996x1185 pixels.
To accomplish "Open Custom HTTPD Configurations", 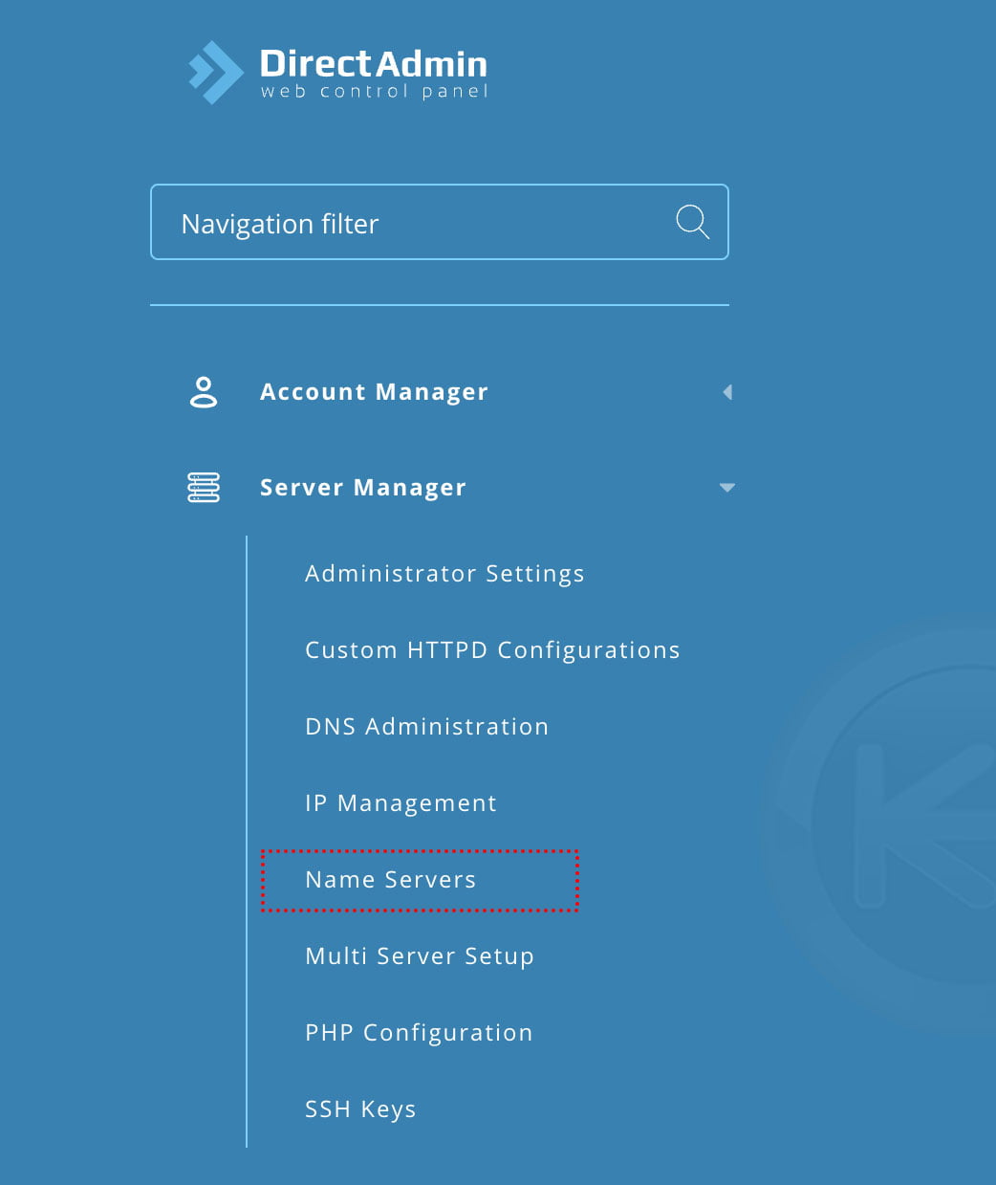I will coord(492,649).
